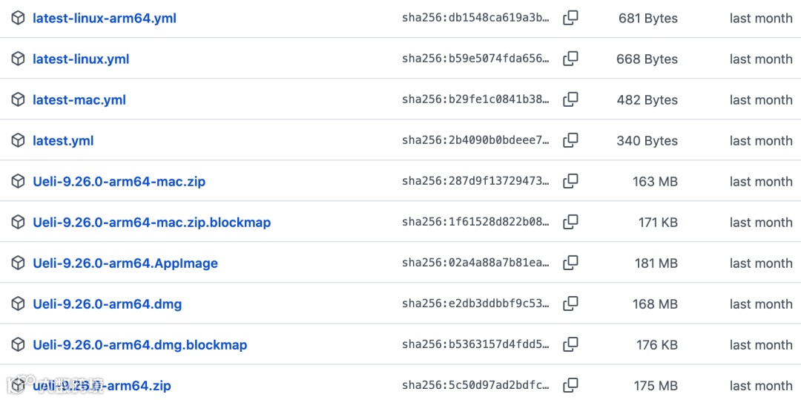801x400 pixels.
Task: Click package icon beside latest-linux-arm64.yml
Action: pyautogui.click(x=19, y=19)
